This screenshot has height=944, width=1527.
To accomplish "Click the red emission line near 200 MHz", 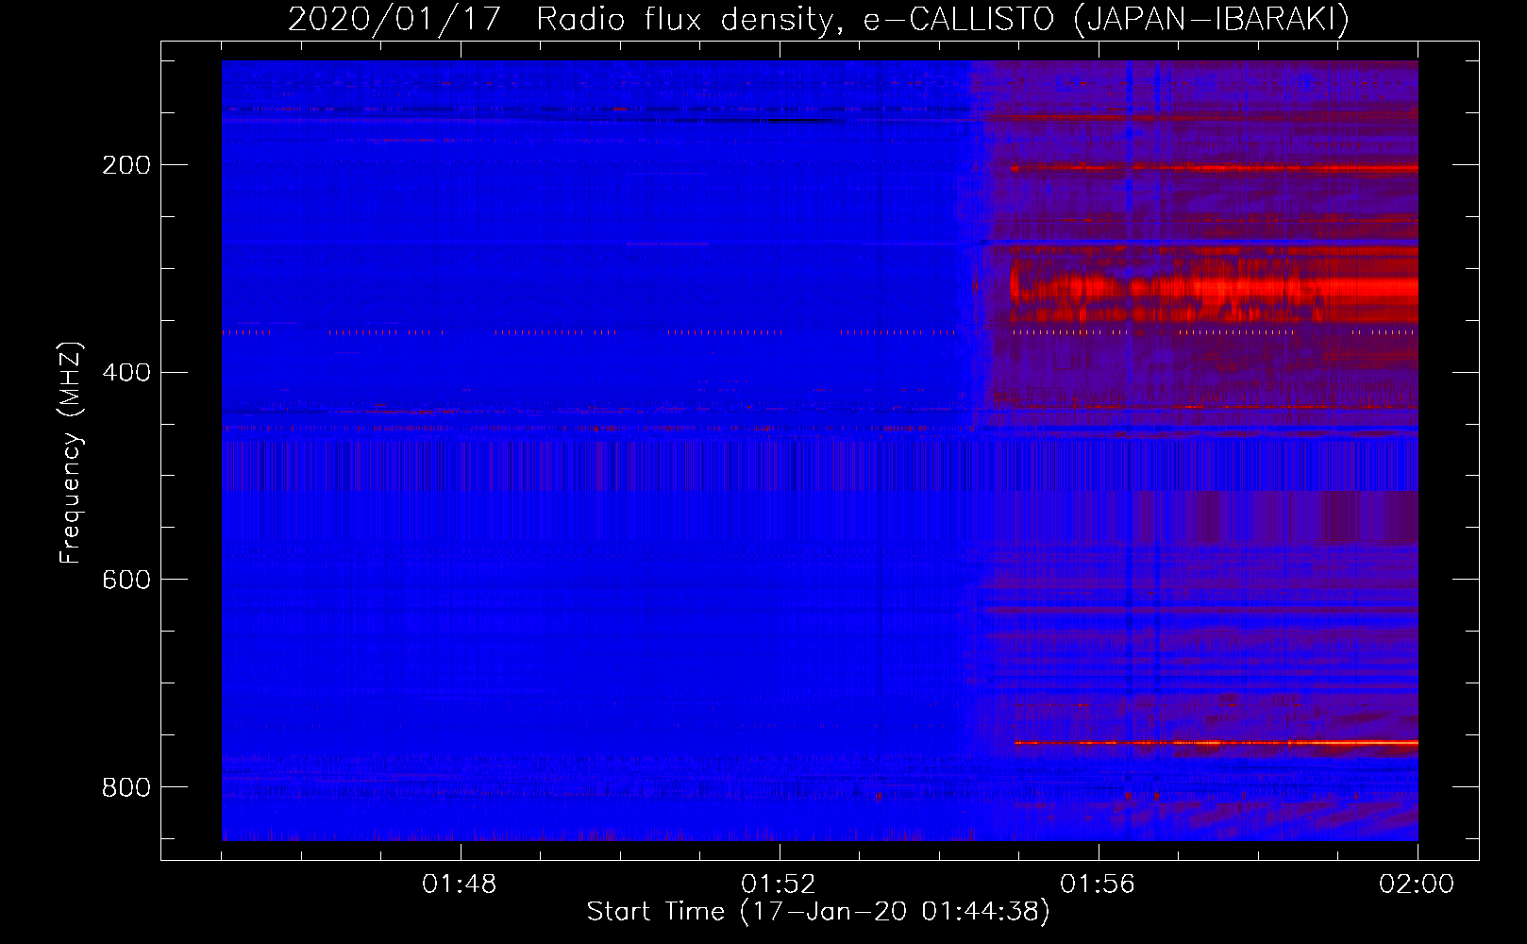I will 1215,169.
